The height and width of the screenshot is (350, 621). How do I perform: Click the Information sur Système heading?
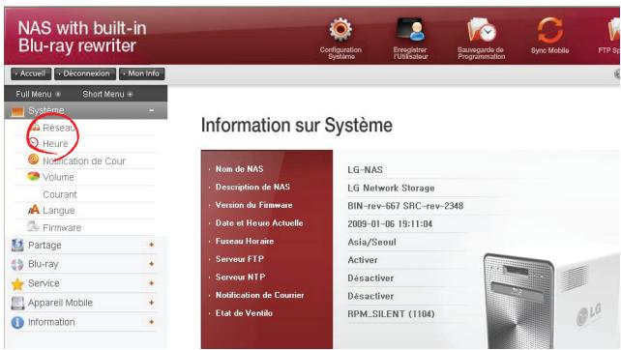297,126
